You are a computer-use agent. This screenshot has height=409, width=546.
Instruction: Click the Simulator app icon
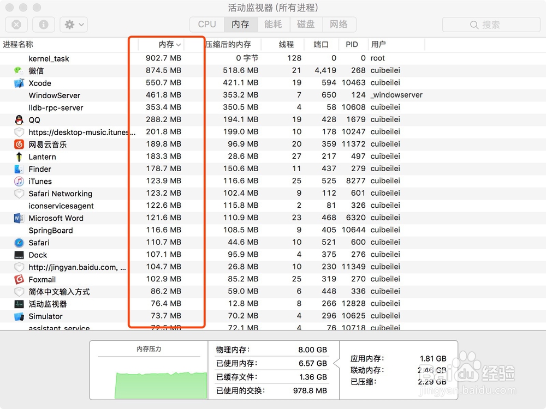[19, 316]
